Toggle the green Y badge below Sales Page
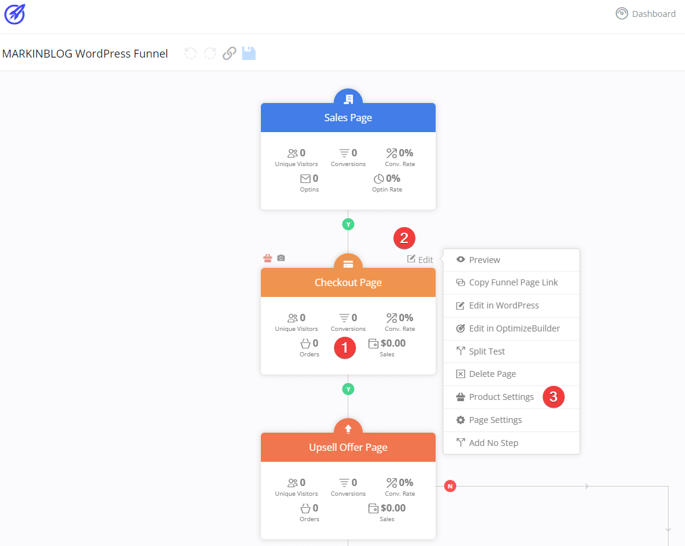This screenshot has width=685, height=546. 348,224
